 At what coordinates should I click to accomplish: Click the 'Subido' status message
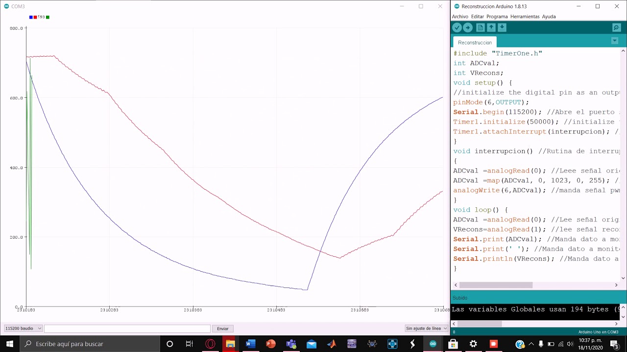coord(459,298)
